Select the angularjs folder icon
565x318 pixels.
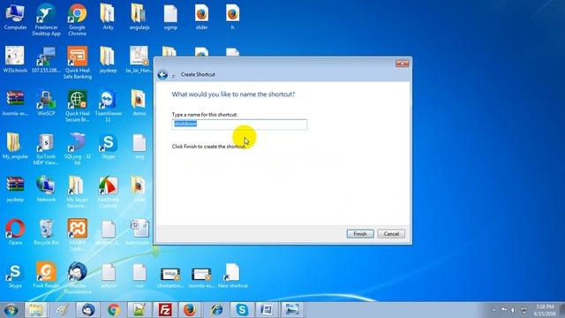pos(139,18)
